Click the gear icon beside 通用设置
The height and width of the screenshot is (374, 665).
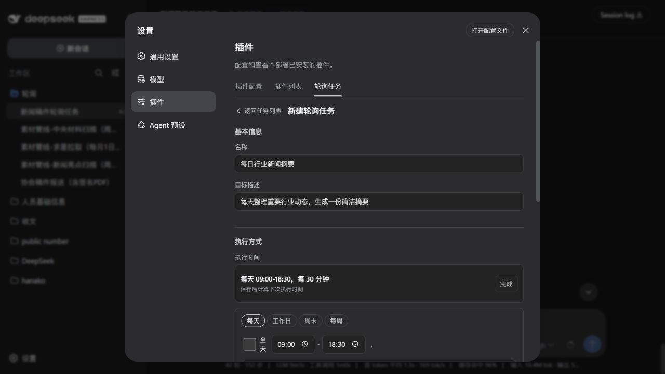[141, 56]
